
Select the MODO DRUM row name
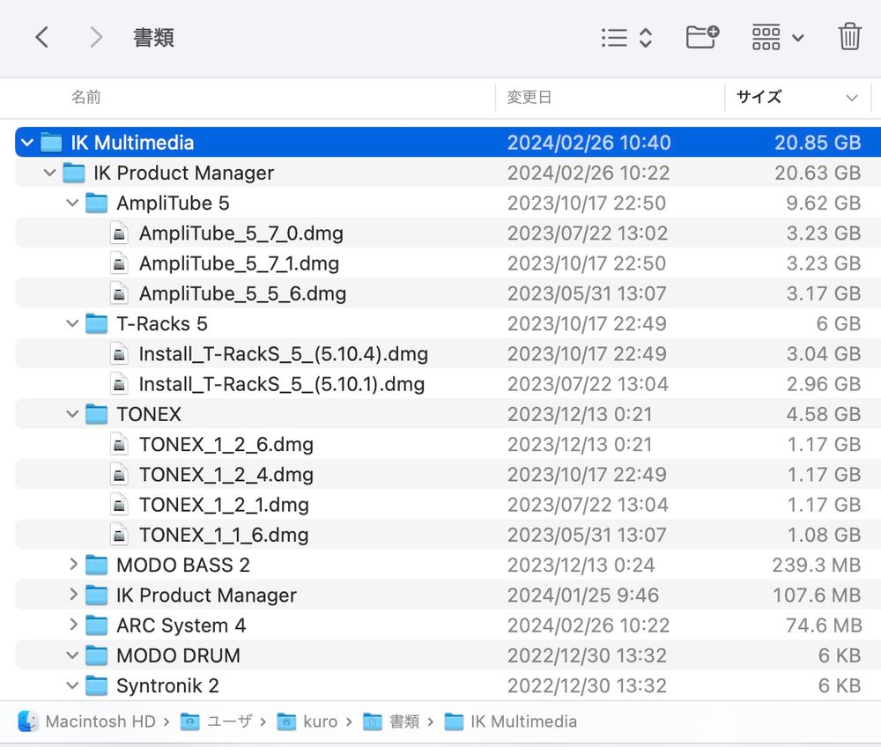pos(178,655)
